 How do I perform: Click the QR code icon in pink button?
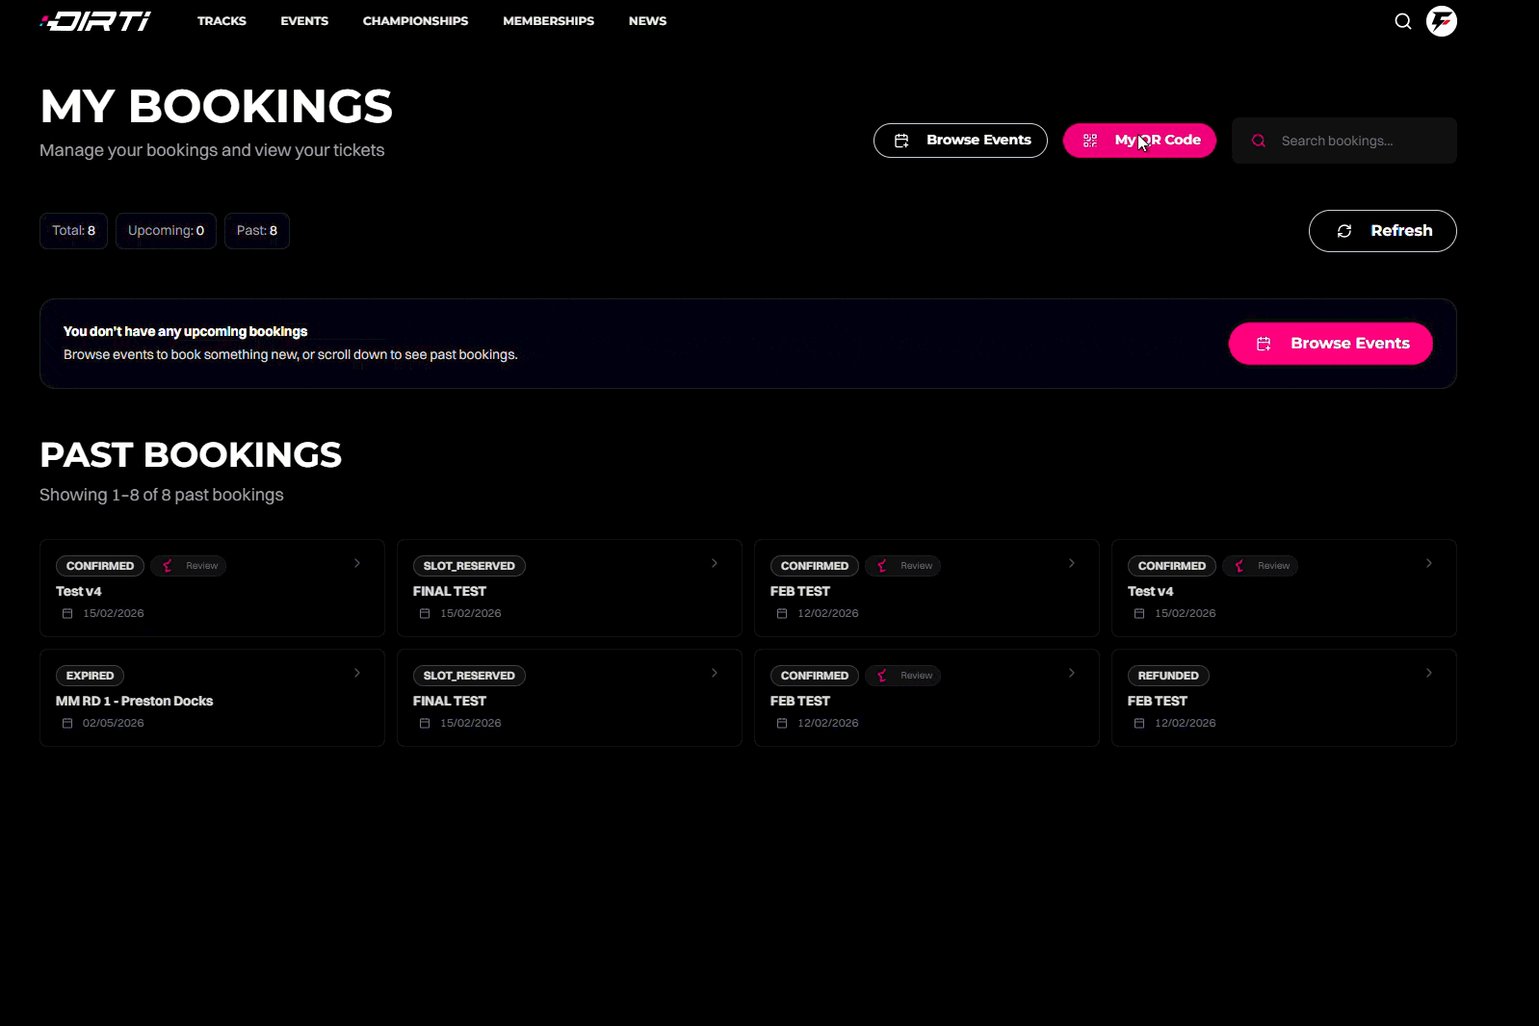[x=1090, y=141]
